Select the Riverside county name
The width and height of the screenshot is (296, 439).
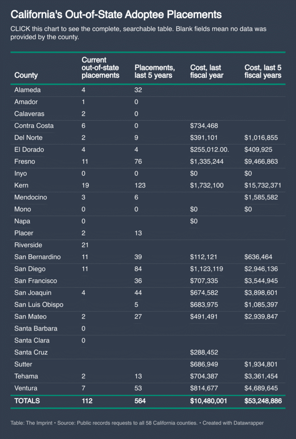coord(29,245)
